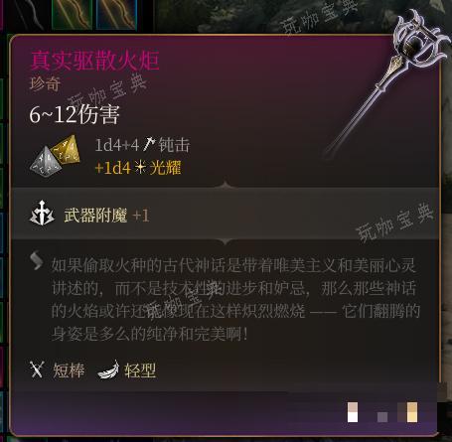Screen dimensions: 452x442
Task: Click the radiant sparkle icon before 光耀
Action: 140,167
